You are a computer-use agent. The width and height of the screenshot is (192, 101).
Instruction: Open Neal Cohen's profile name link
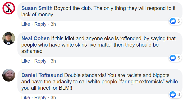tap(35, 38)
